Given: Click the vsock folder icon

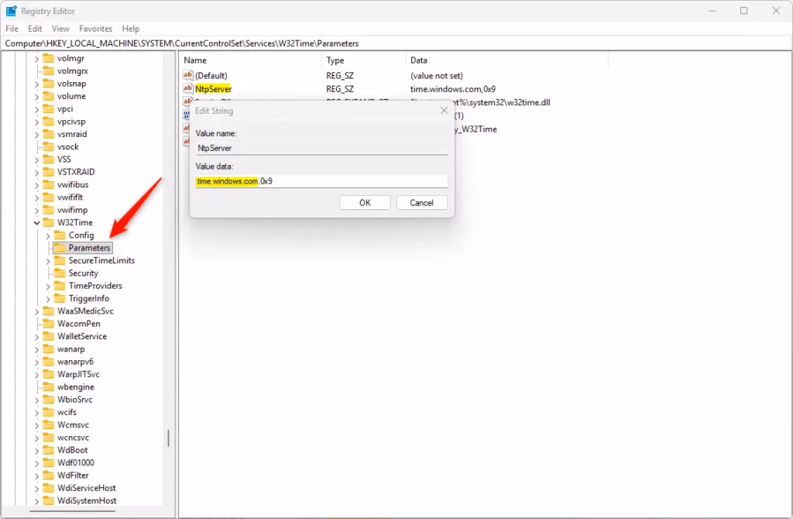Looking at the screenshot, I should coord(49,146).
